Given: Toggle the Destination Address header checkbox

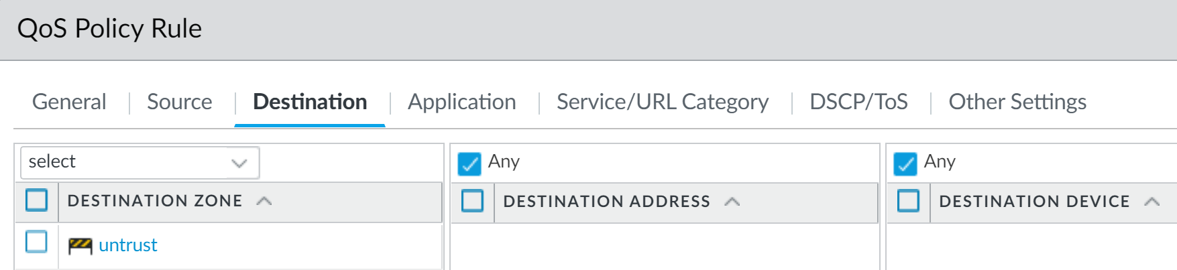Looking at the screenshot, I should point(472,200).
